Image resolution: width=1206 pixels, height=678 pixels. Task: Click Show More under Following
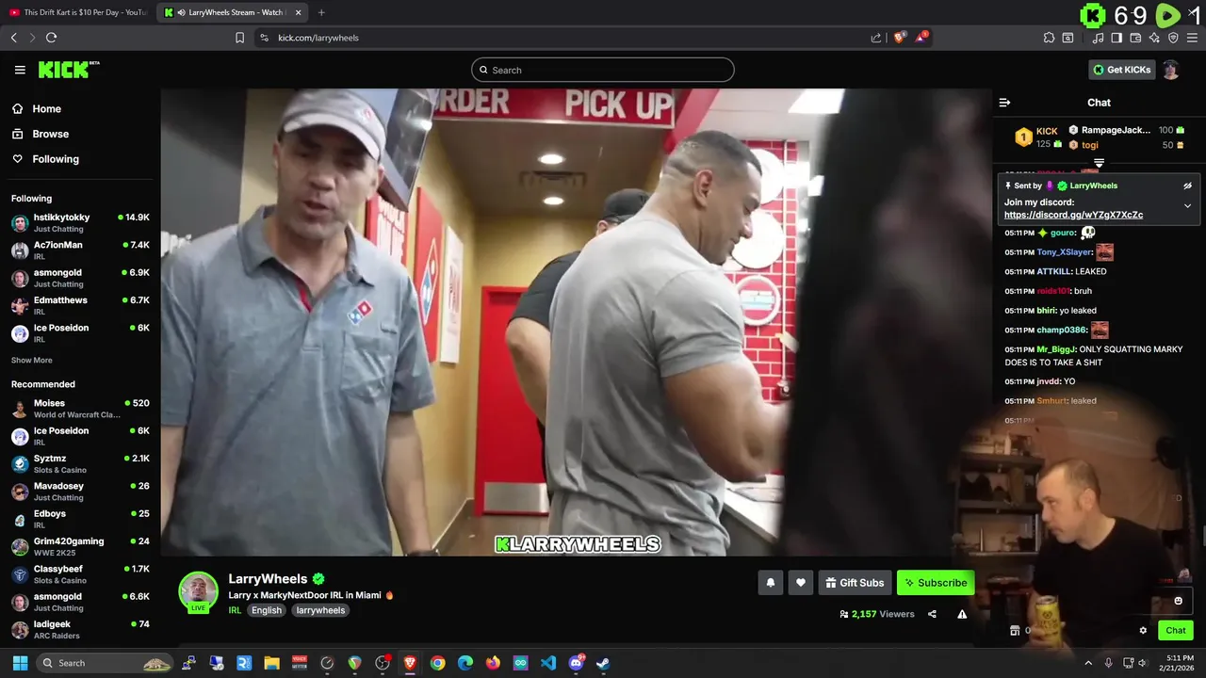32,360
